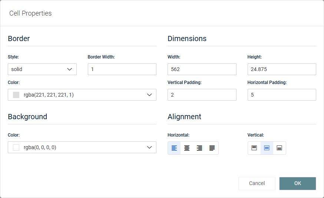Select justify horizontal alignment icon
This screenshot has height=198, width=324.
[212, 148]
